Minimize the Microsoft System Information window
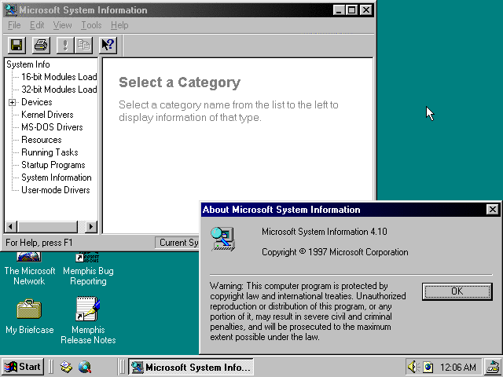Image resolution: width=503 pixels, height=377 pixels. click(x=339, y=10)
